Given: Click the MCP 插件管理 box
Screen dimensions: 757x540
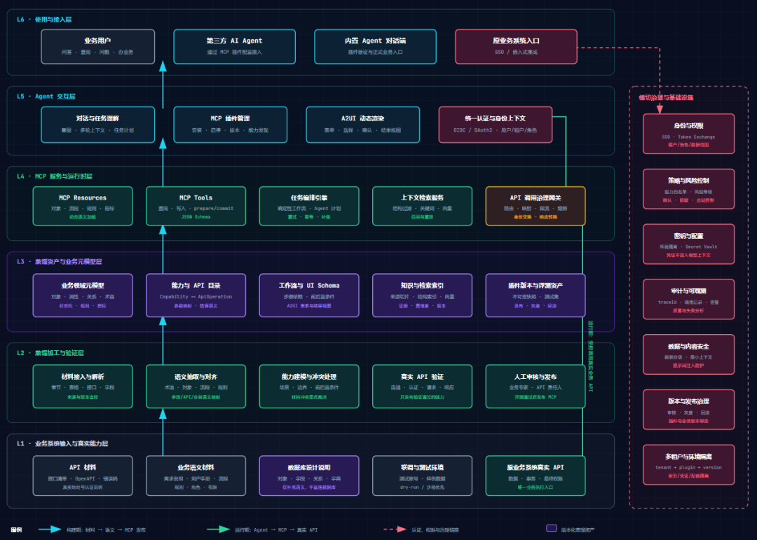Looking at the screenshot, I should coord(231,125).
